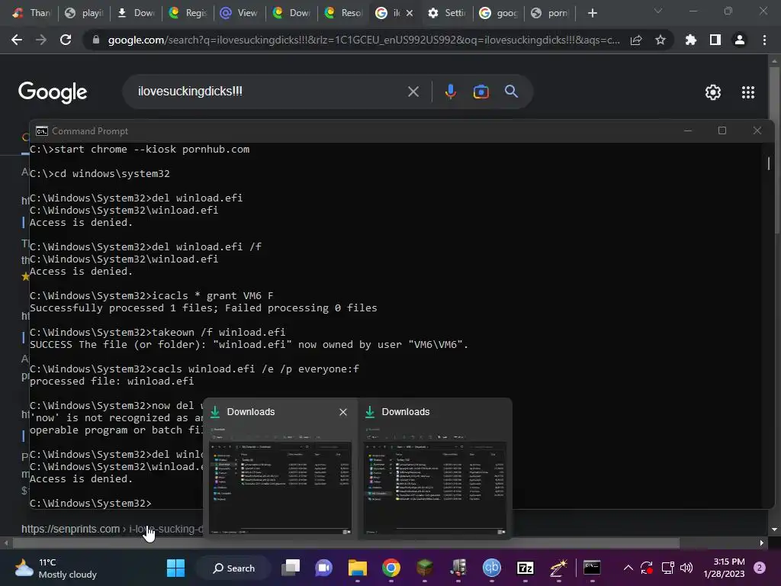The image size is (781, 586).
Task: Open the wand app taskbar icon
Action: pyautogui.click(x=558, y=568)
